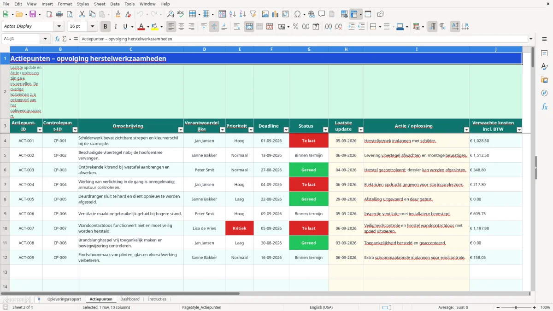The image size is (553, 311).
Task: Open the Prioriteit column filter dropdown
Action: [251, 130]
